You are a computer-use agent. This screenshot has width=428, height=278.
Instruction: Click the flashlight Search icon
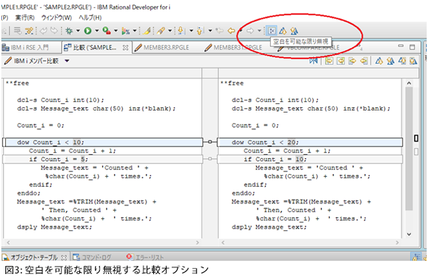coord(161,31)
